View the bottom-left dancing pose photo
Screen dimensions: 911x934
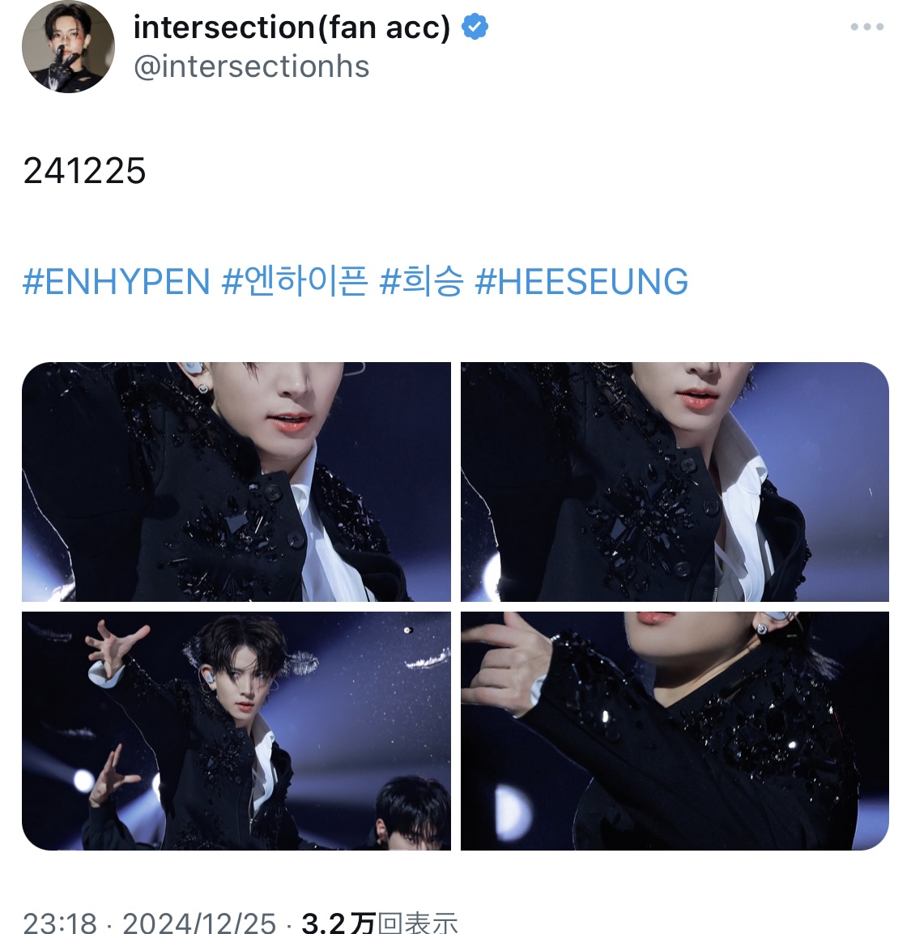point(236,731)
